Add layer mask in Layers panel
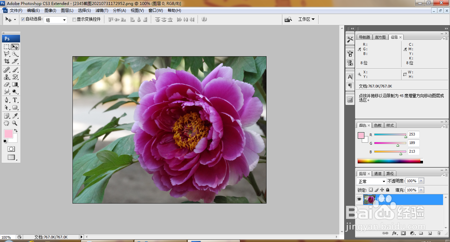Viewport: 450px width, 242px height. [x=403, y=233]
